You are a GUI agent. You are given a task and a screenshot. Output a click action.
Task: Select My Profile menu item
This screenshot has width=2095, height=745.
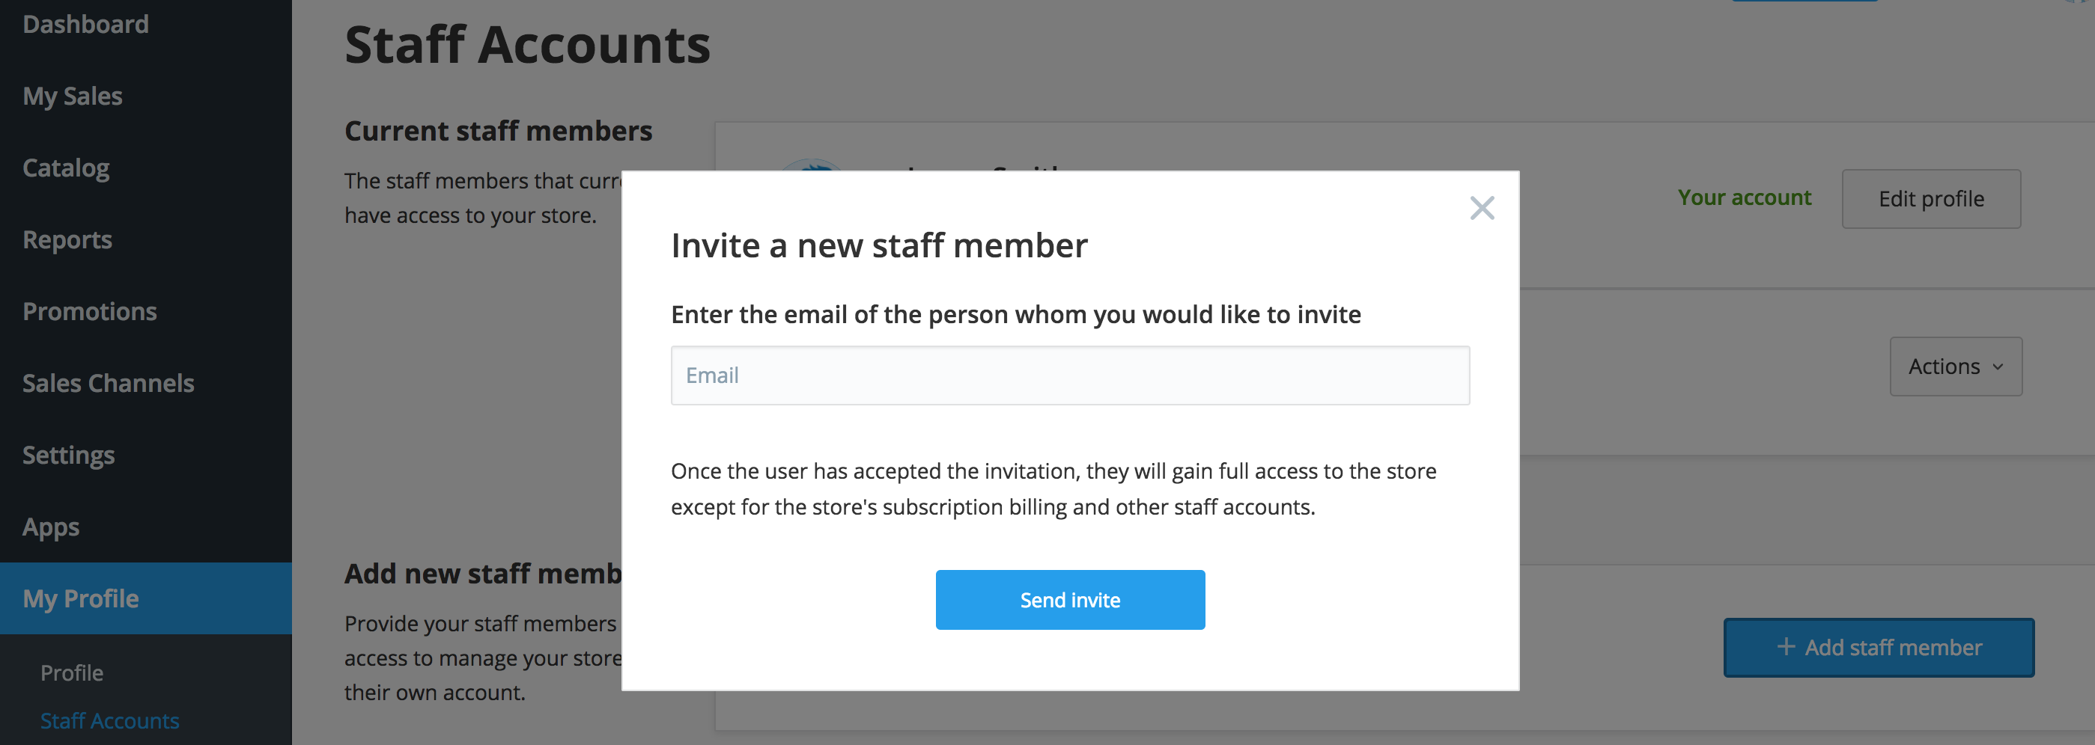[81, 598]
